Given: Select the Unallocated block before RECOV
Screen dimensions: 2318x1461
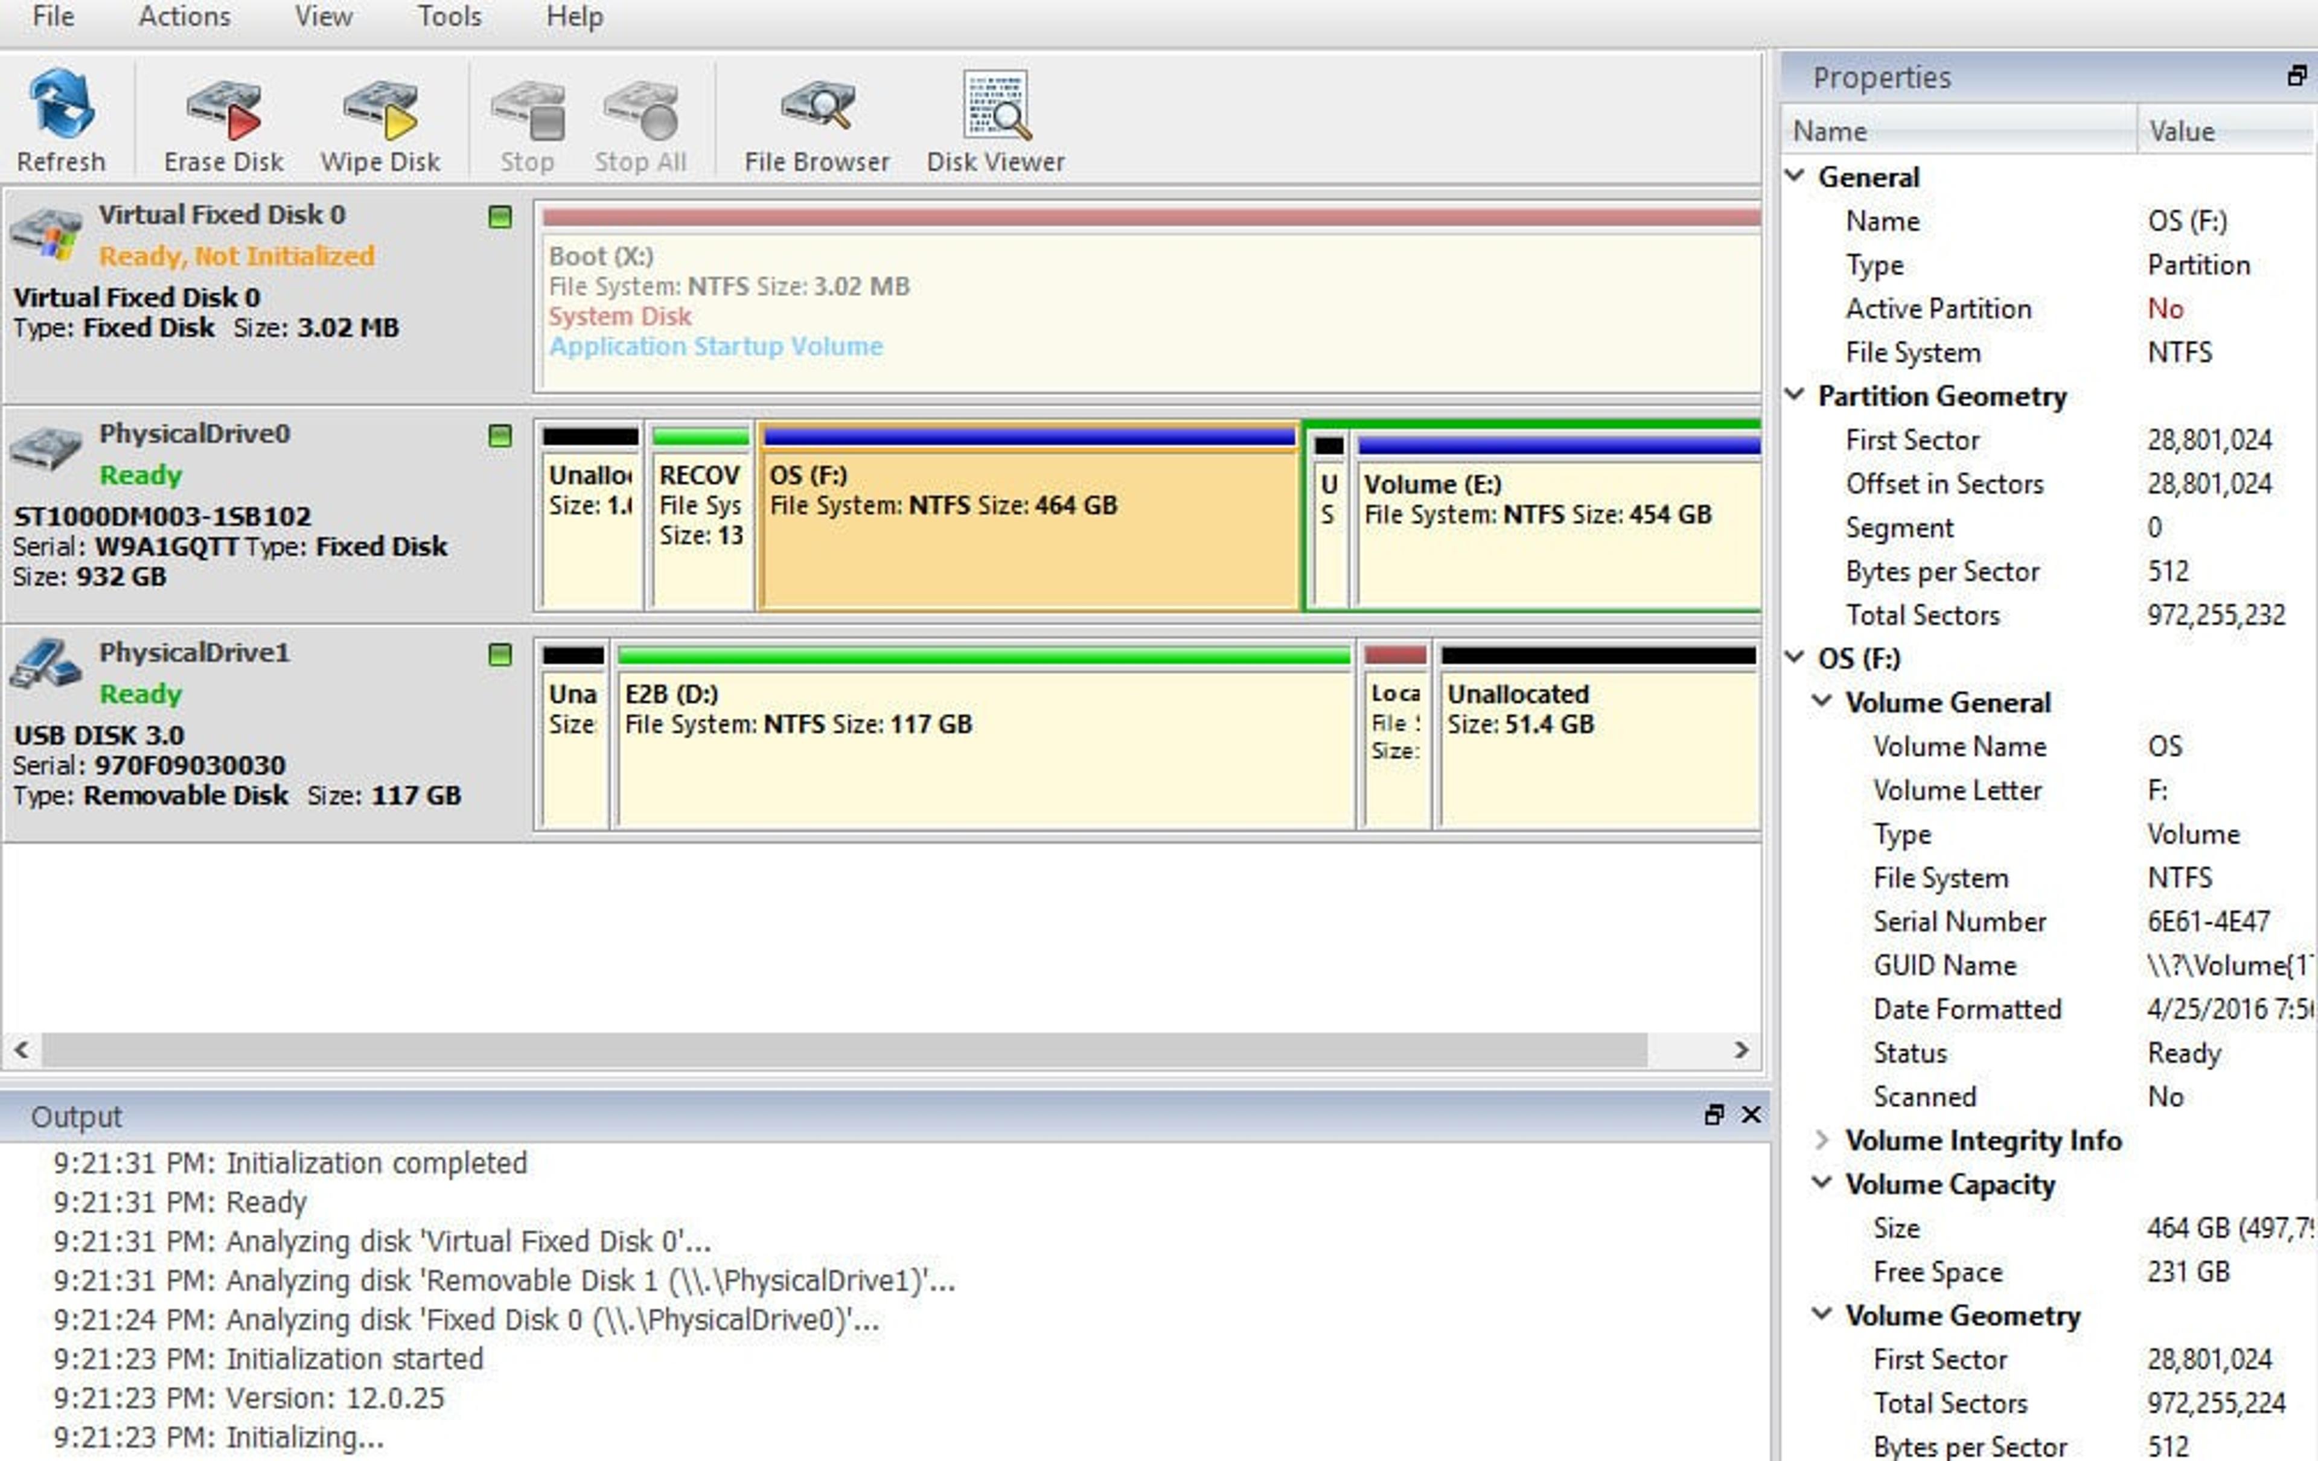Looking at the screenshot, I should pos(590,516).
